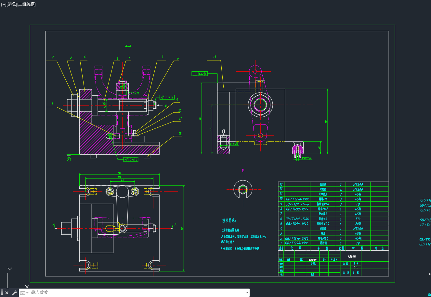Select "螺母M4" name in parts list
The image size is (431, 297).
point(323,199)
